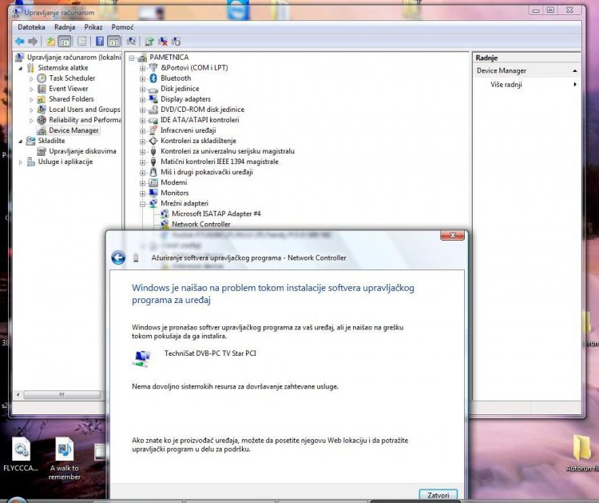
Task: Open the Datoteka menu
Action: (x=31, y=27)
